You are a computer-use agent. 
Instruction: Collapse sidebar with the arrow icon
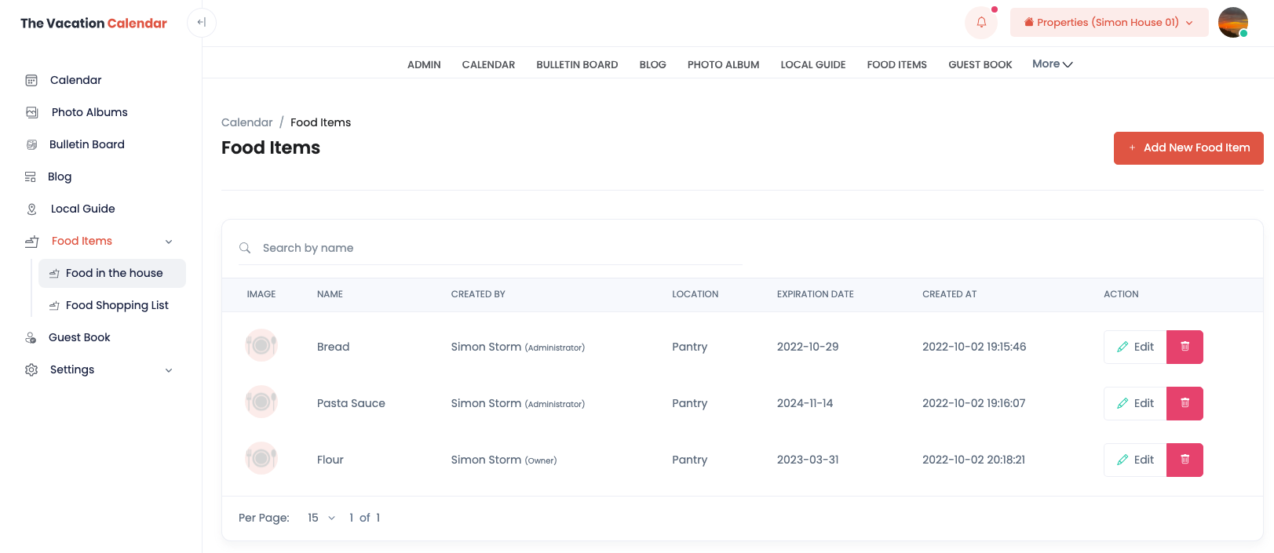(x=202, y=23)
